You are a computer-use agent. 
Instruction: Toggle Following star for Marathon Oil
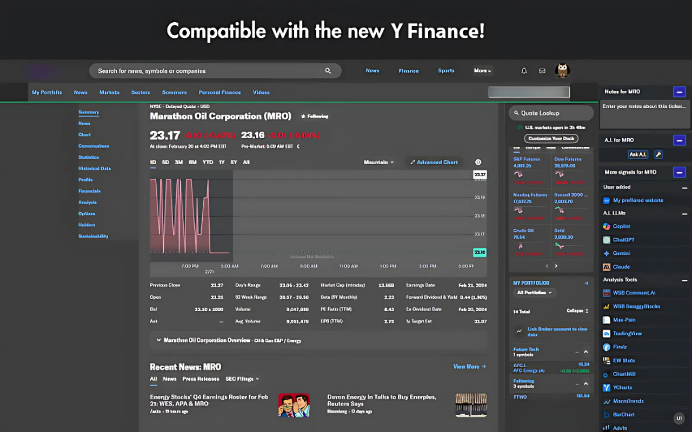(x=304, y=116)
